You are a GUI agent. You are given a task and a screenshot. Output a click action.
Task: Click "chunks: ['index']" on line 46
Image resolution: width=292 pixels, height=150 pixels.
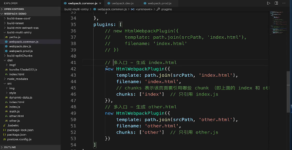(x=140, y=94)
